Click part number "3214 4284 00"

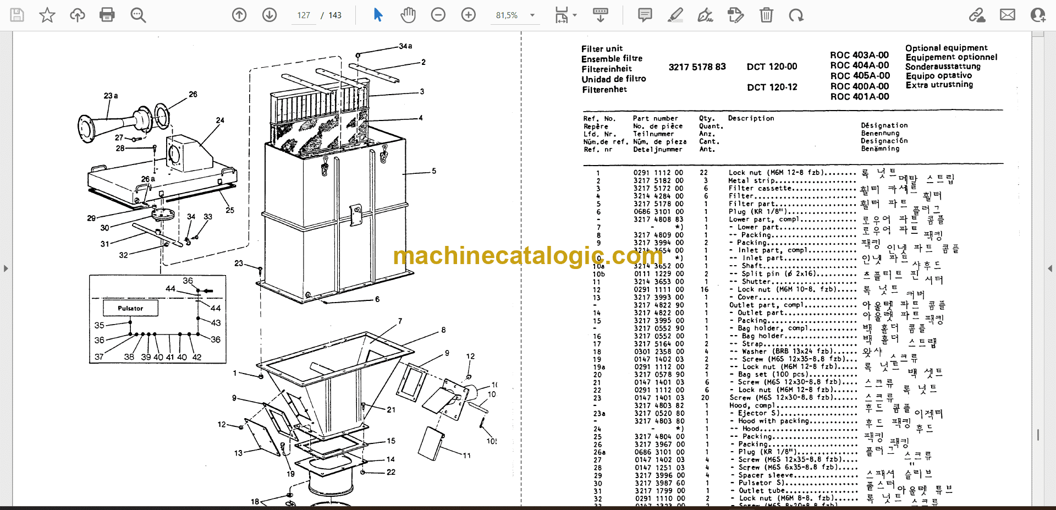click(x=658, y=196)
